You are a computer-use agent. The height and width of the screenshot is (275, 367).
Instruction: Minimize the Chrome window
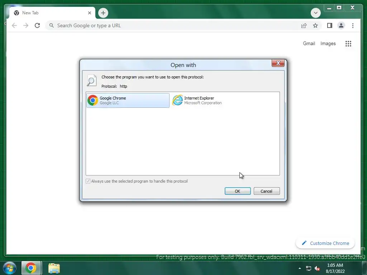(x=329, y=8)
